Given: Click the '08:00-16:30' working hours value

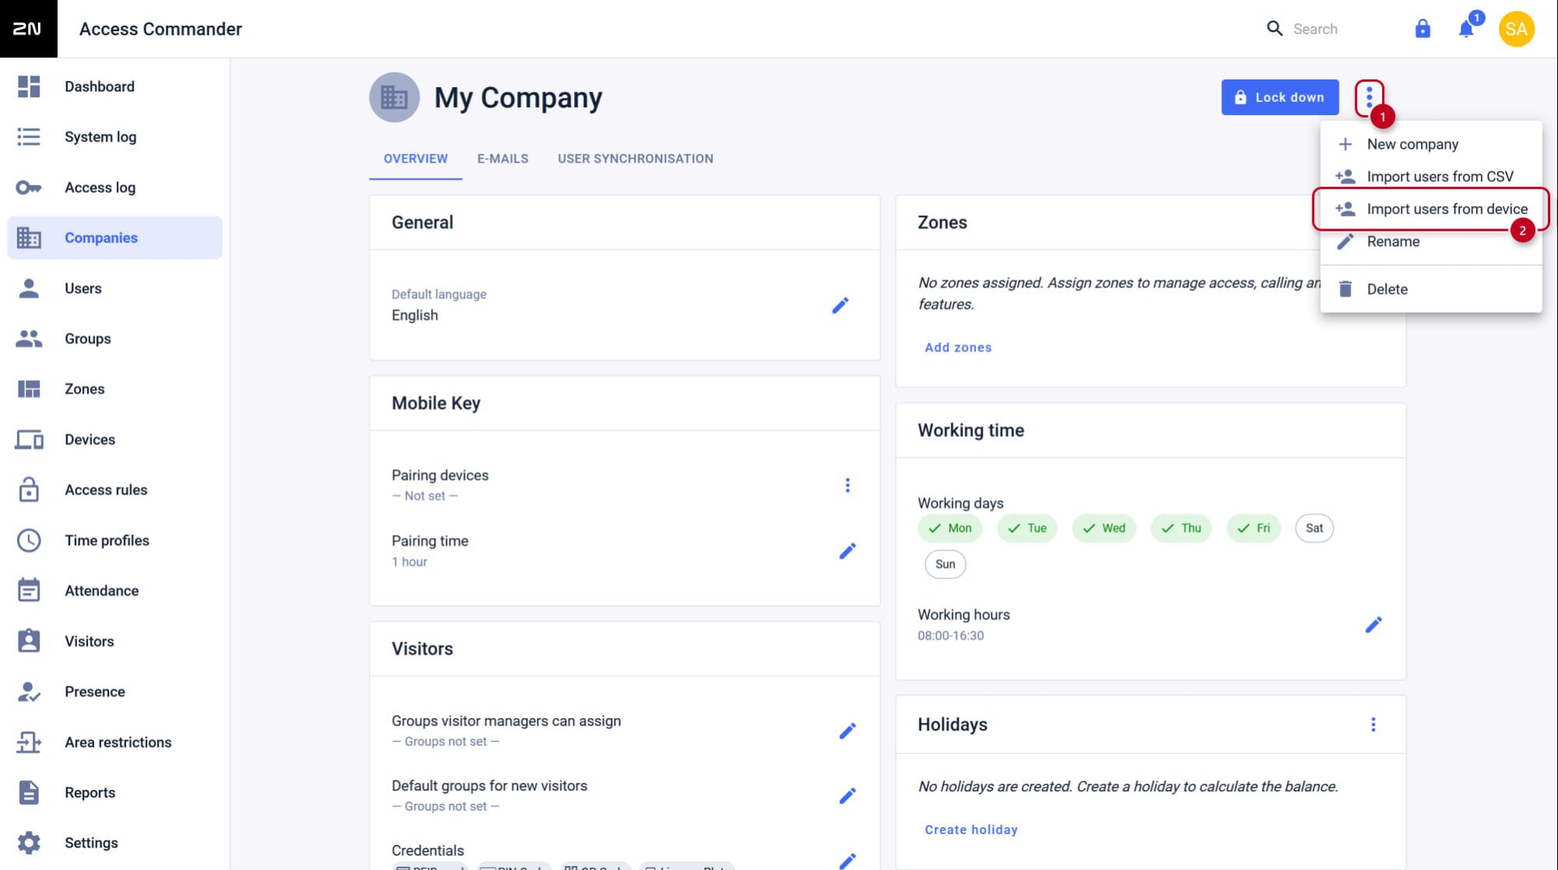Looking at the screenshot, I should click(x=950, y=636).
